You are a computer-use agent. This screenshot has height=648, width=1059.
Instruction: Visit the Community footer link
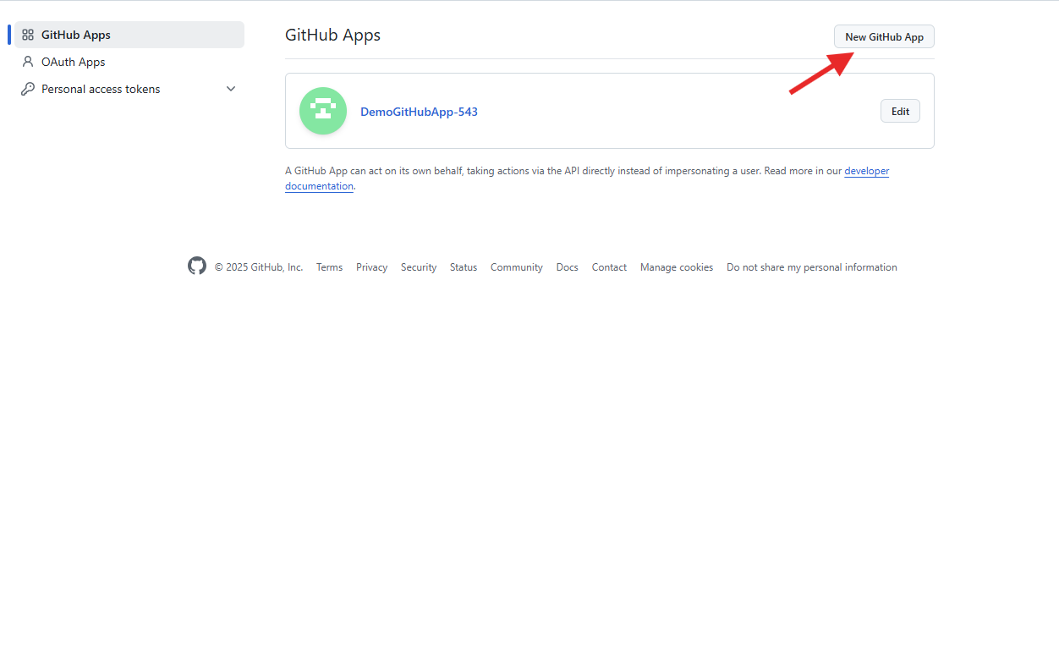click(516, 266)
